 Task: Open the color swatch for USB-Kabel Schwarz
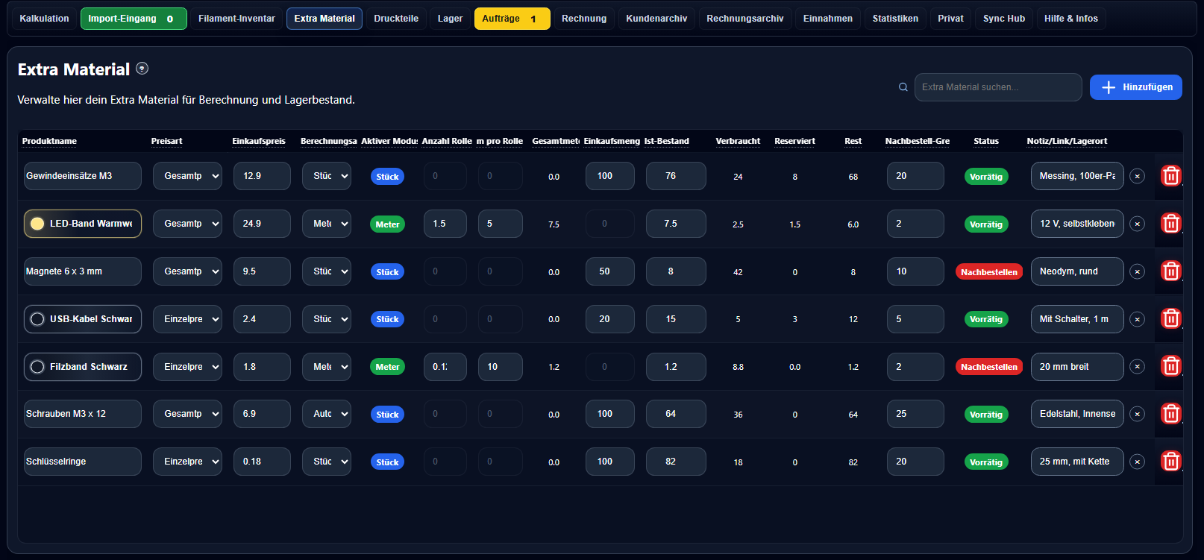pyautogui.click(x=37, y=319)
